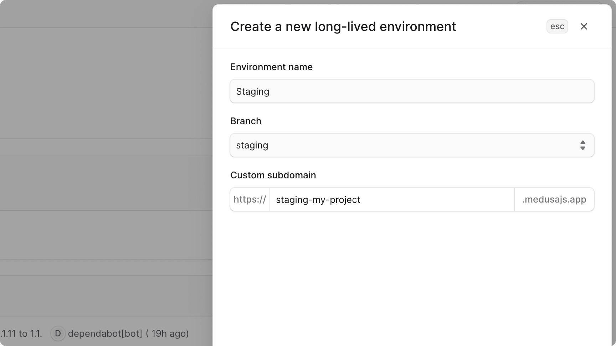Click the dependabot[bot] author name
The width and height of the screenshot is (616, 346).
click(x=105, y=334)
